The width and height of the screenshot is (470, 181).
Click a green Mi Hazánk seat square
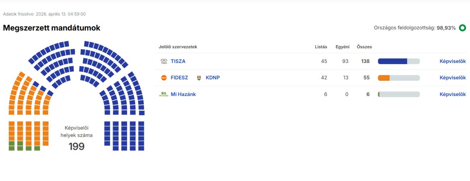coord(11,148)
